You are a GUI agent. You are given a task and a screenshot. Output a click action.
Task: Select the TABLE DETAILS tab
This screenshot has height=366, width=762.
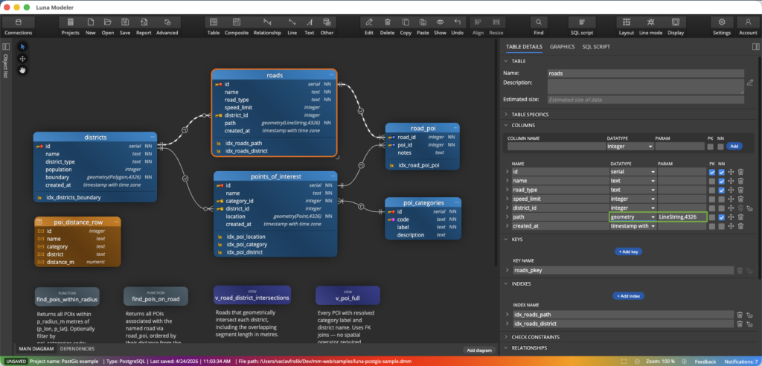pyautogui.click(x=525, y=47)
